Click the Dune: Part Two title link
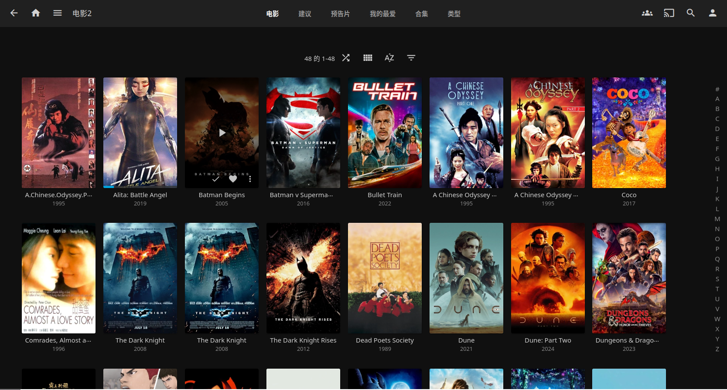Screen dimensions: 727x390 (548, 340)
